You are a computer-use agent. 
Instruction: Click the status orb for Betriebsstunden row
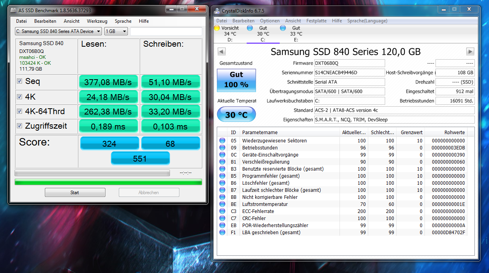click(222, 147)
